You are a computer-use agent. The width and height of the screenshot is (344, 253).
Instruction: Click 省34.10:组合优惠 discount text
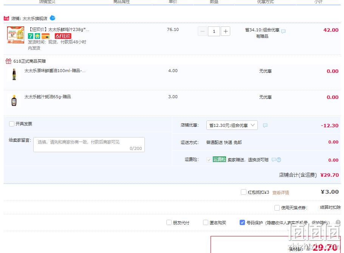click(262, 30)
